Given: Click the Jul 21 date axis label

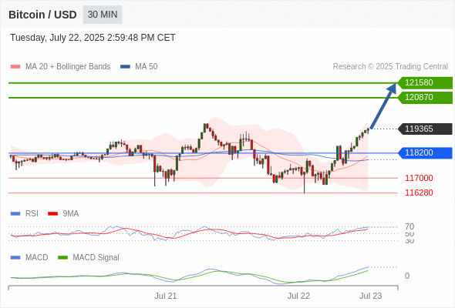Looking at the screenshot, I should [165, 296].
